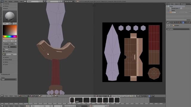Toggle fake user F for the brush
Screen dimensions: 191x107
12,23
